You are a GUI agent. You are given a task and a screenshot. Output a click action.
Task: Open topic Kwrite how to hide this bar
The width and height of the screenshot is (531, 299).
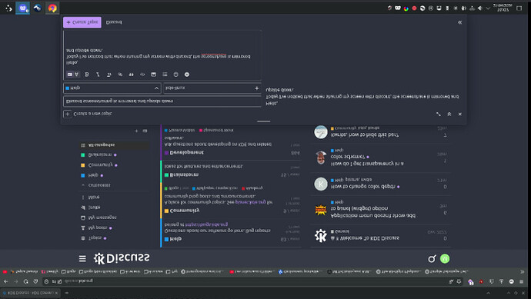point(364,135)
